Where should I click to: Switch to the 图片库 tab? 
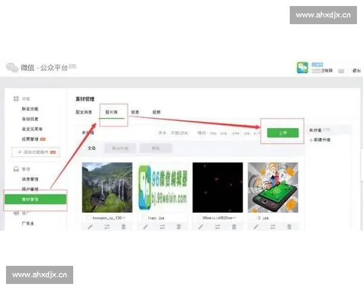pos(111,112)
